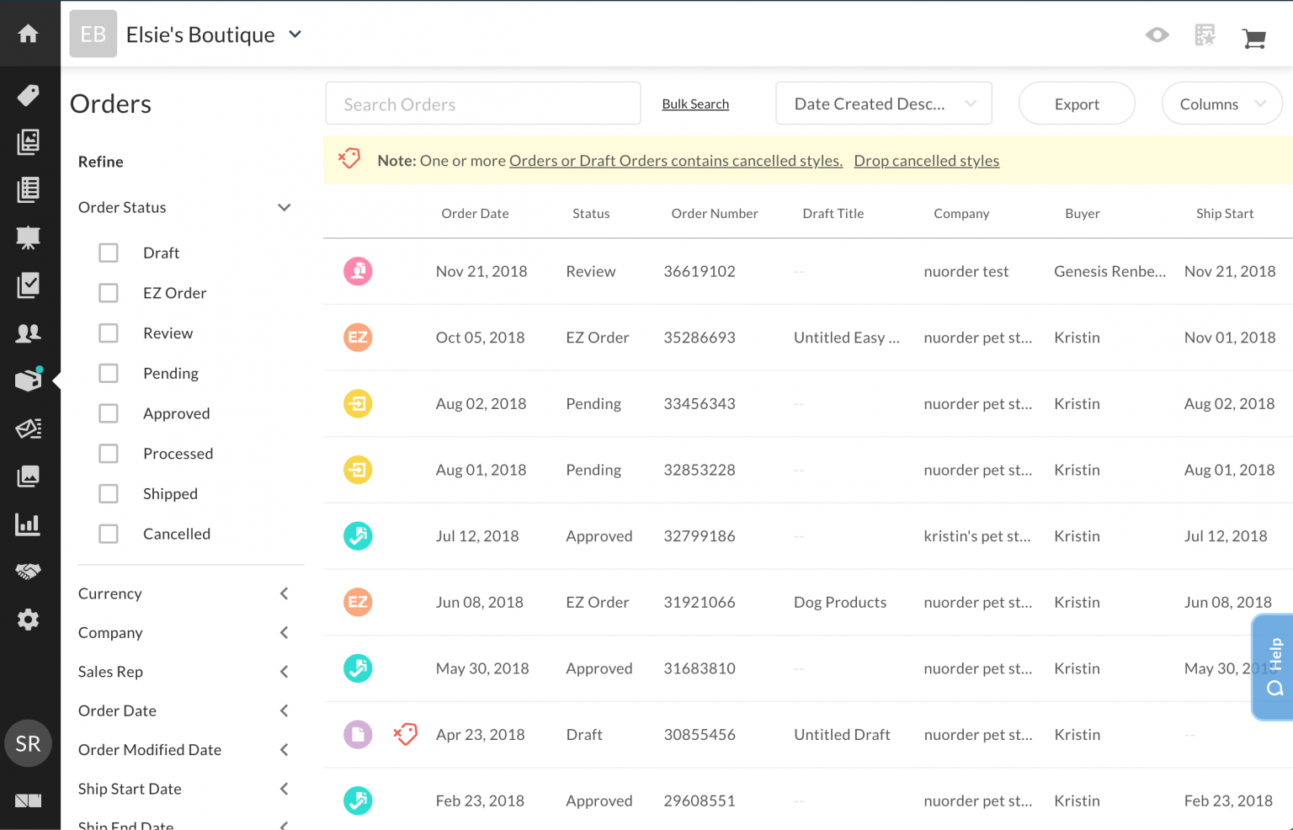The height and width of the screenshot is (830, 1293).
Task: Click the Export button
Action: [x=1077, y=103]
